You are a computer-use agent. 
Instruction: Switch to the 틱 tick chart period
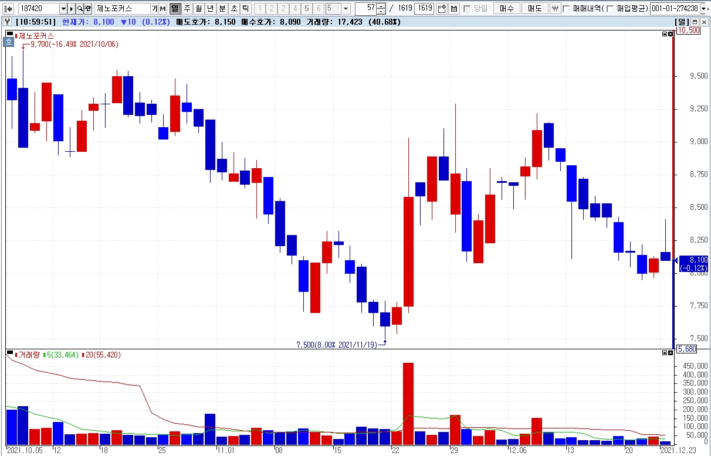(x=245, y=9)
